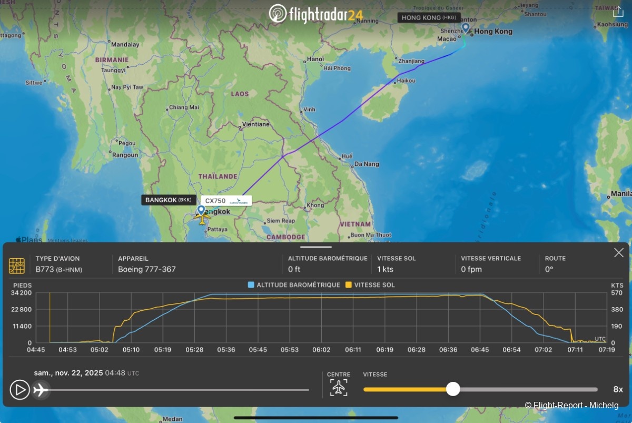Click the Bangkok airport pin marker
The height and width of the screenshot is (423, 632).
coord(201,210)
